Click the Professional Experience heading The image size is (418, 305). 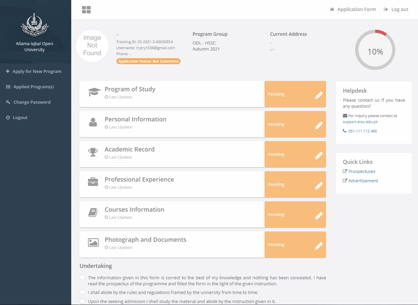pyautogui.click(x=139, y=180)
